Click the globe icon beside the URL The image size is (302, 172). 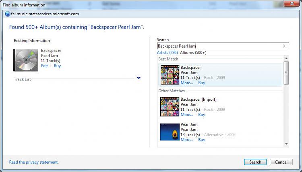pyautogui.click(x=8, y=14)
